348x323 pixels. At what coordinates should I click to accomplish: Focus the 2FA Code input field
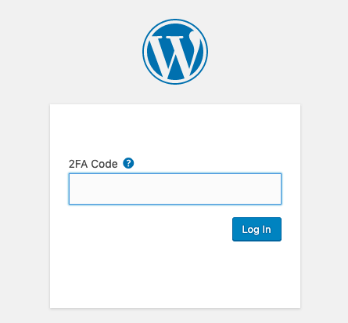[175, 189]
